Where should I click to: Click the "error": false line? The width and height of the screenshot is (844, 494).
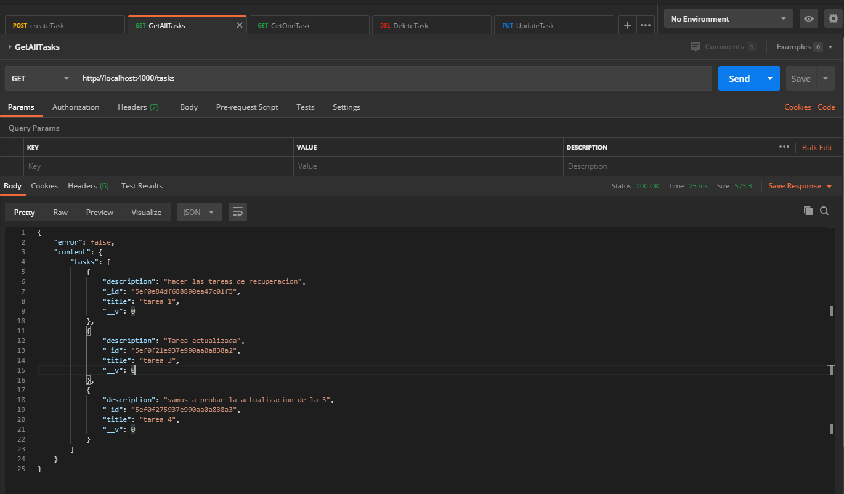[84, 242]
